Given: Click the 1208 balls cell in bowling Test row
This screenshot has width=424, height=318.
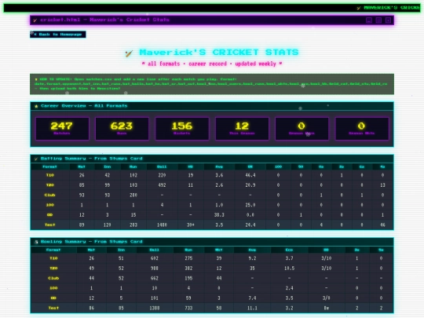Looking at the screenshot, I should [x=155, y=308].
